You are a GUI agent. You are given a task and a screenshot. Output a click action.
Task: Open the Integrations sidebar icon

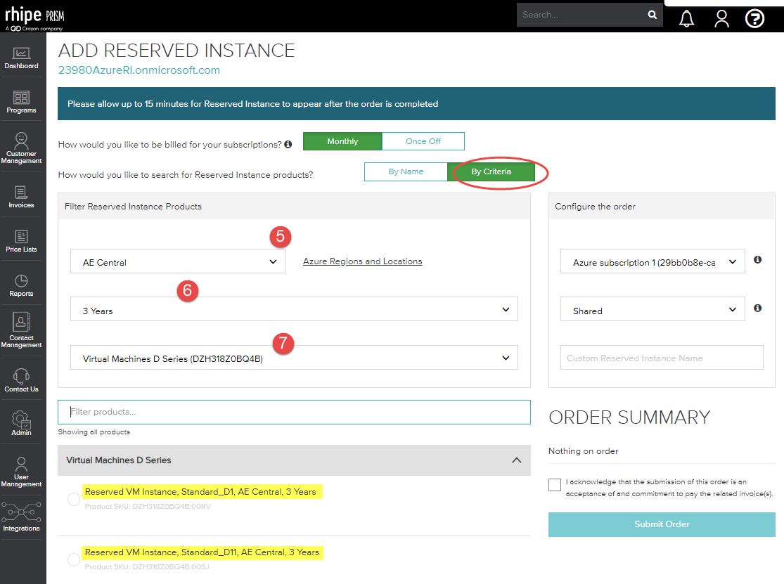[21, 519]
